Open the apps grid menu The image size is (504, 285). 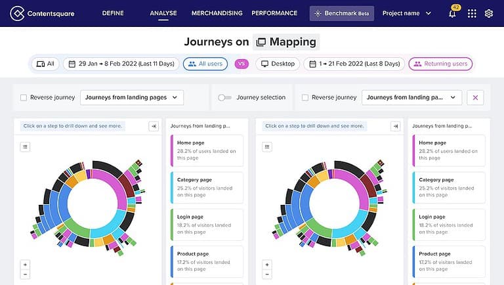472,14
